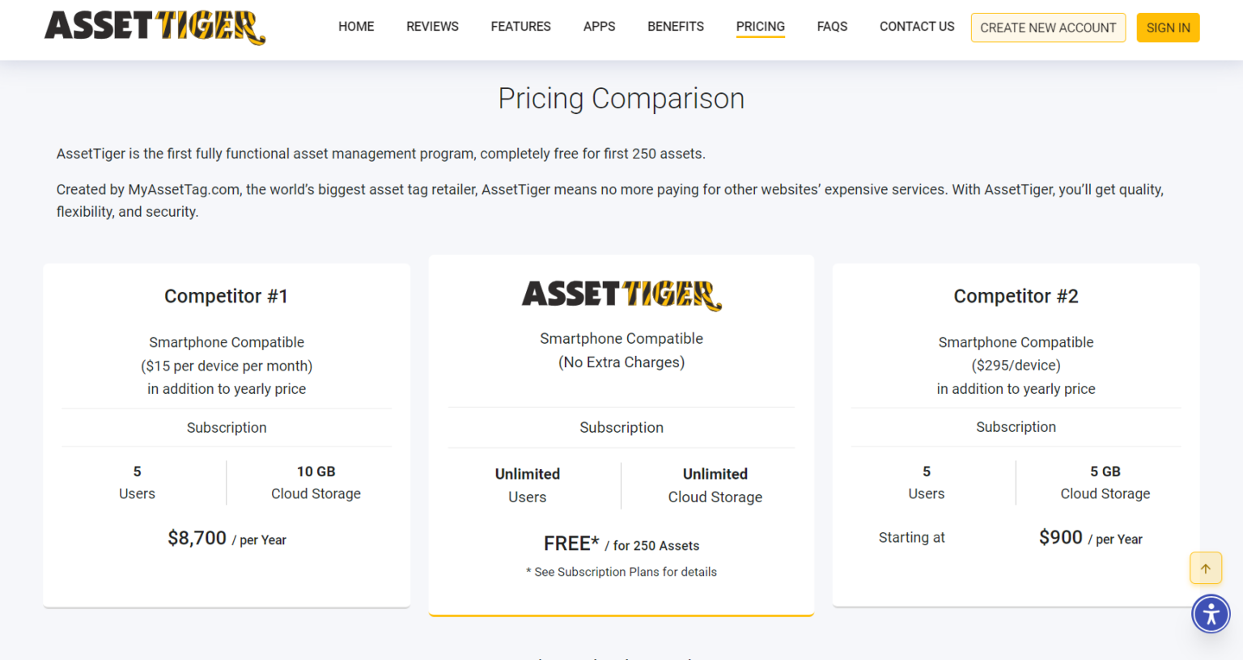
Task: Click the FREE for 250 Assets price text
Action: (621, 544)
